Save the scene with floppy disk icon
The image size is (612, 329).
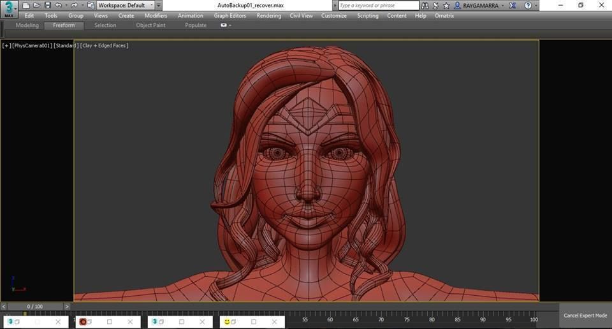coord(48,6)
